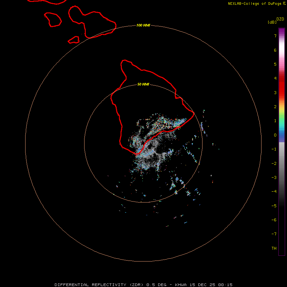
Task: Click the 1 dB colorbar tick label
Action: pos(275,121)
